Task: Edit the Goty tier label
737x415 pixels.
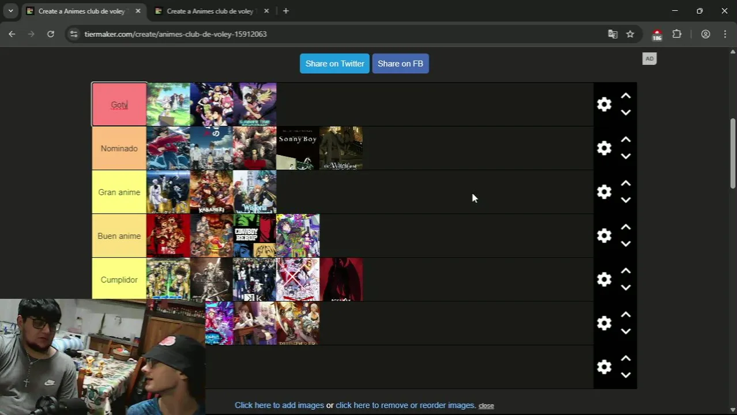Action: [119, 104]
